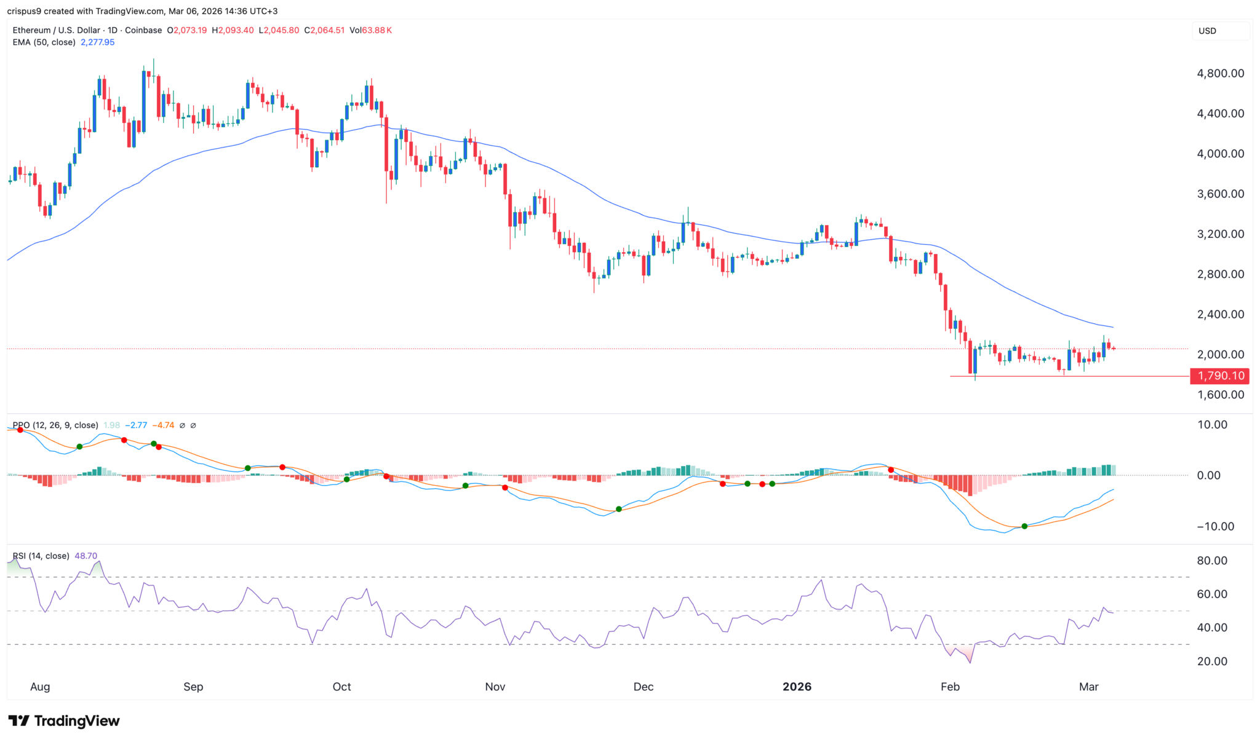Click the blue 2,277.95 EMA value
The width and height of the screenshot is (1260, 742).
(97, 42)
